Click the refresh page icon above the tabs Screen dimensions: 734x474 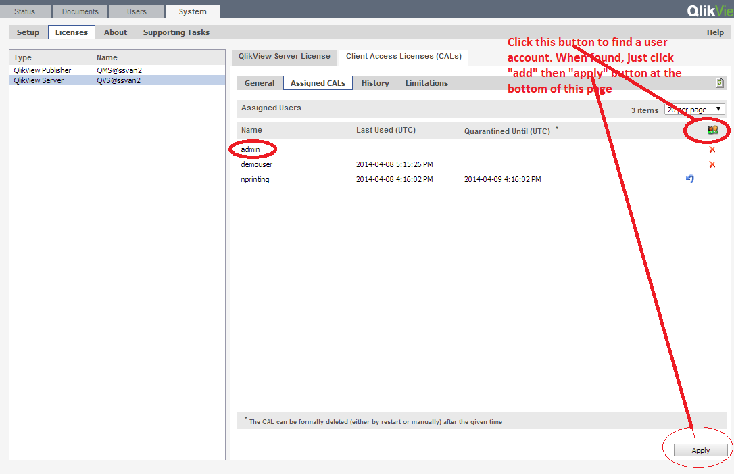click(x=719, y=82)
